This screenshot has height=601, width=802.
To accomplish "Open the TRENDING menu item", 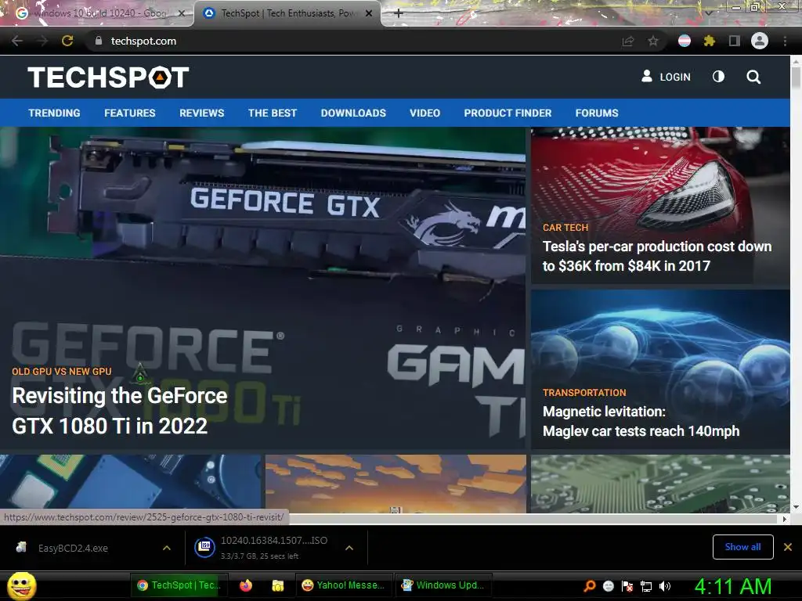I will (54, 113).
